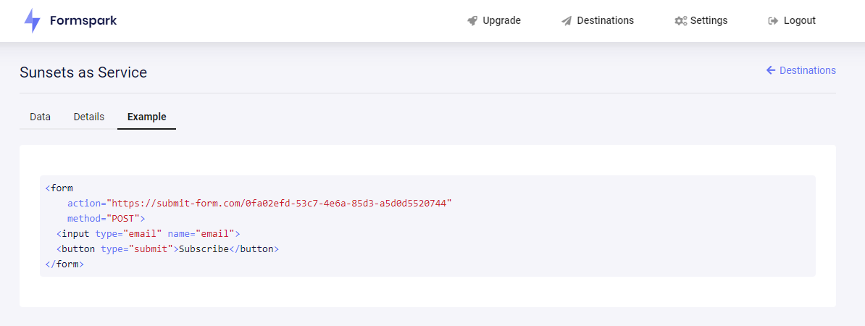Click the closing </form> tag
865x326 pixels.
tap(64, 264)
